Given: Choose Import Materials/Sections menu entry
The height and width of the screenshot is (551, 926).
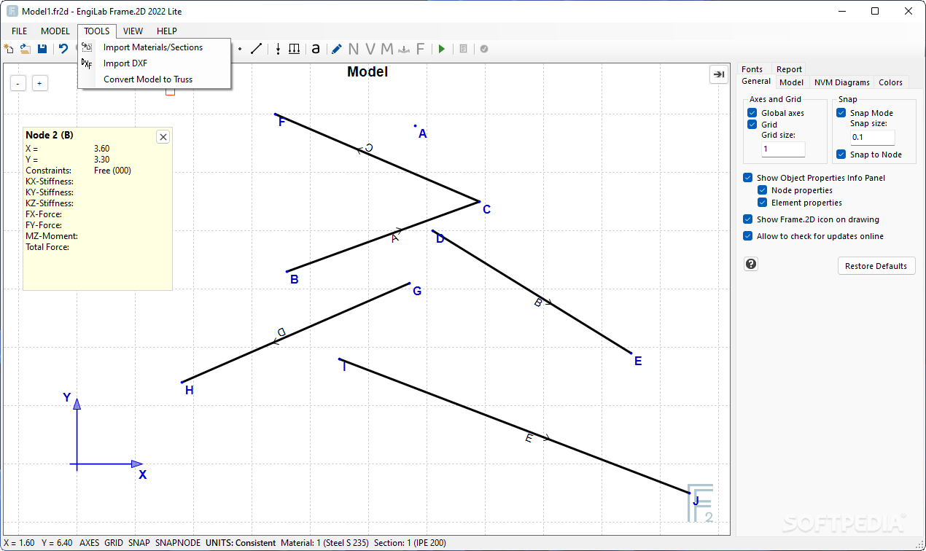Looking at the screenshot, I should (155, 47).
